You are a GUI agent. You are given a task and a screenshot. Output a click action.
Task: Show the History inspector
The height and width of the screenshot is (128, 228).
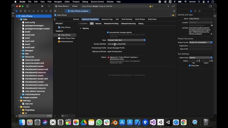(x=195, y=11)
